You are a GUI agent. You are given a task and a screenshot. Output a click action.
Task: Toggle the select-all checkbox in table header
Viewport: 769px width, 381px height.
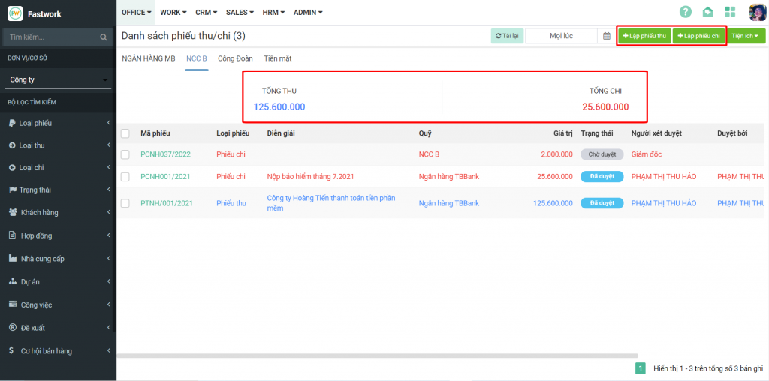coord(125,133)
